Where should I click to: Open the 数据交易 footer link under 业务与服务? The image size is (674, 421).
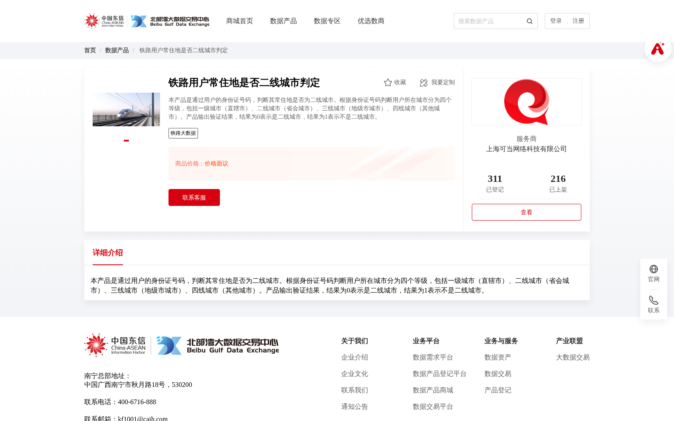click(x=498, y=374)
